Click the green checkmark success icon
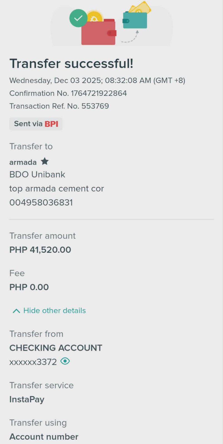Image resolution: width=223 pixels, height=444 pixels. (78, 18)
